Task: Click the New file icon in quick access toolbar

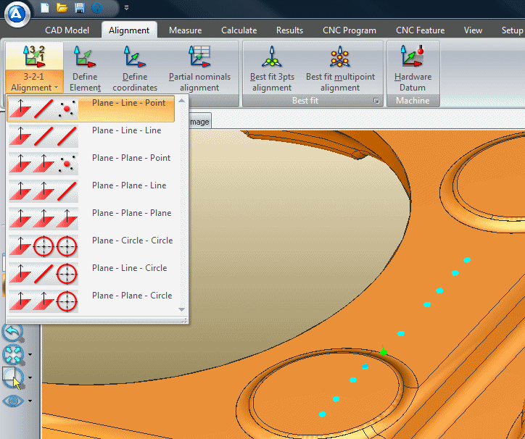Action: [x=45, y=8]
